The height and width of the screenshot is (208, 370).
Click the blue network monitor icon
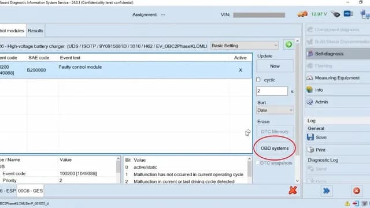point(348,14)
